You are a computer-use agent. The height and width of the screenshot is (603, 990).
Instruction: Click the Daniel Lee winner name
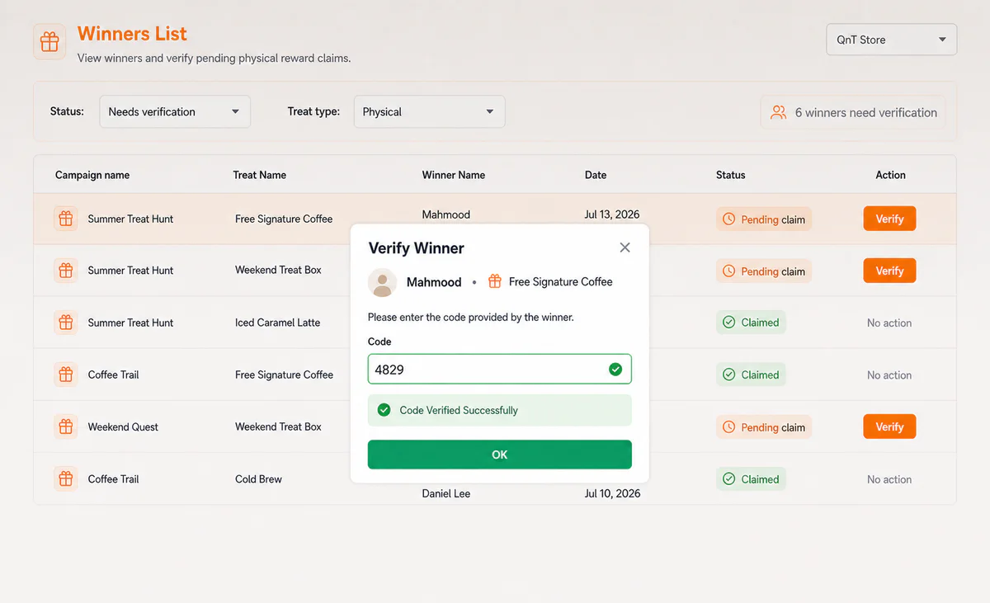pos(446,493)
